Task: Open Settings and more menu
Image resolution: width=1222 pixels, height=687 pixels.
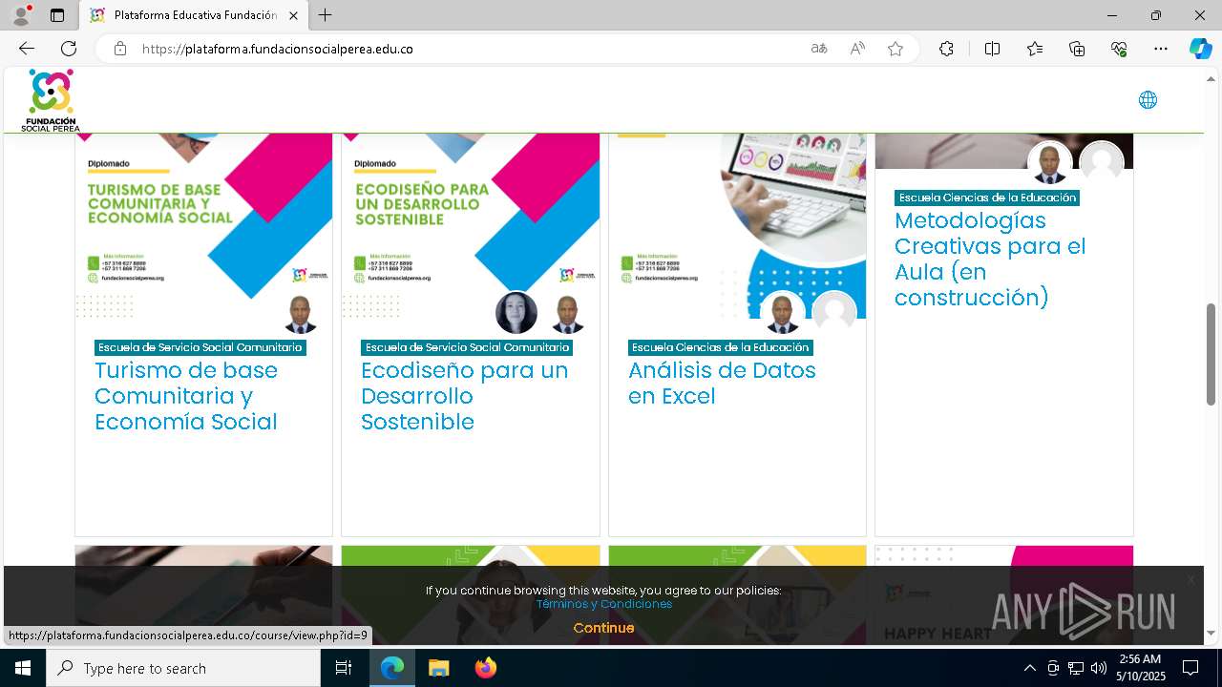Action: coord(1161,49)
